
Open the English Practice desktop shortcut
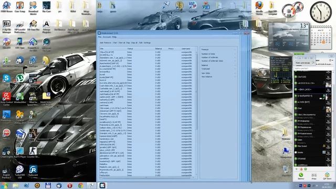coord(6,173)
